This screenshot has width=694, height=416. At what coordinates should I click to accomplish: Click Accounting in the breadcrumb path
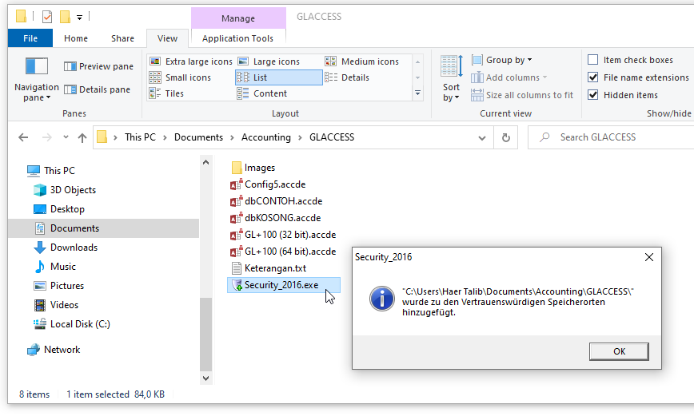pyautogui.click(x=266, y=137)
